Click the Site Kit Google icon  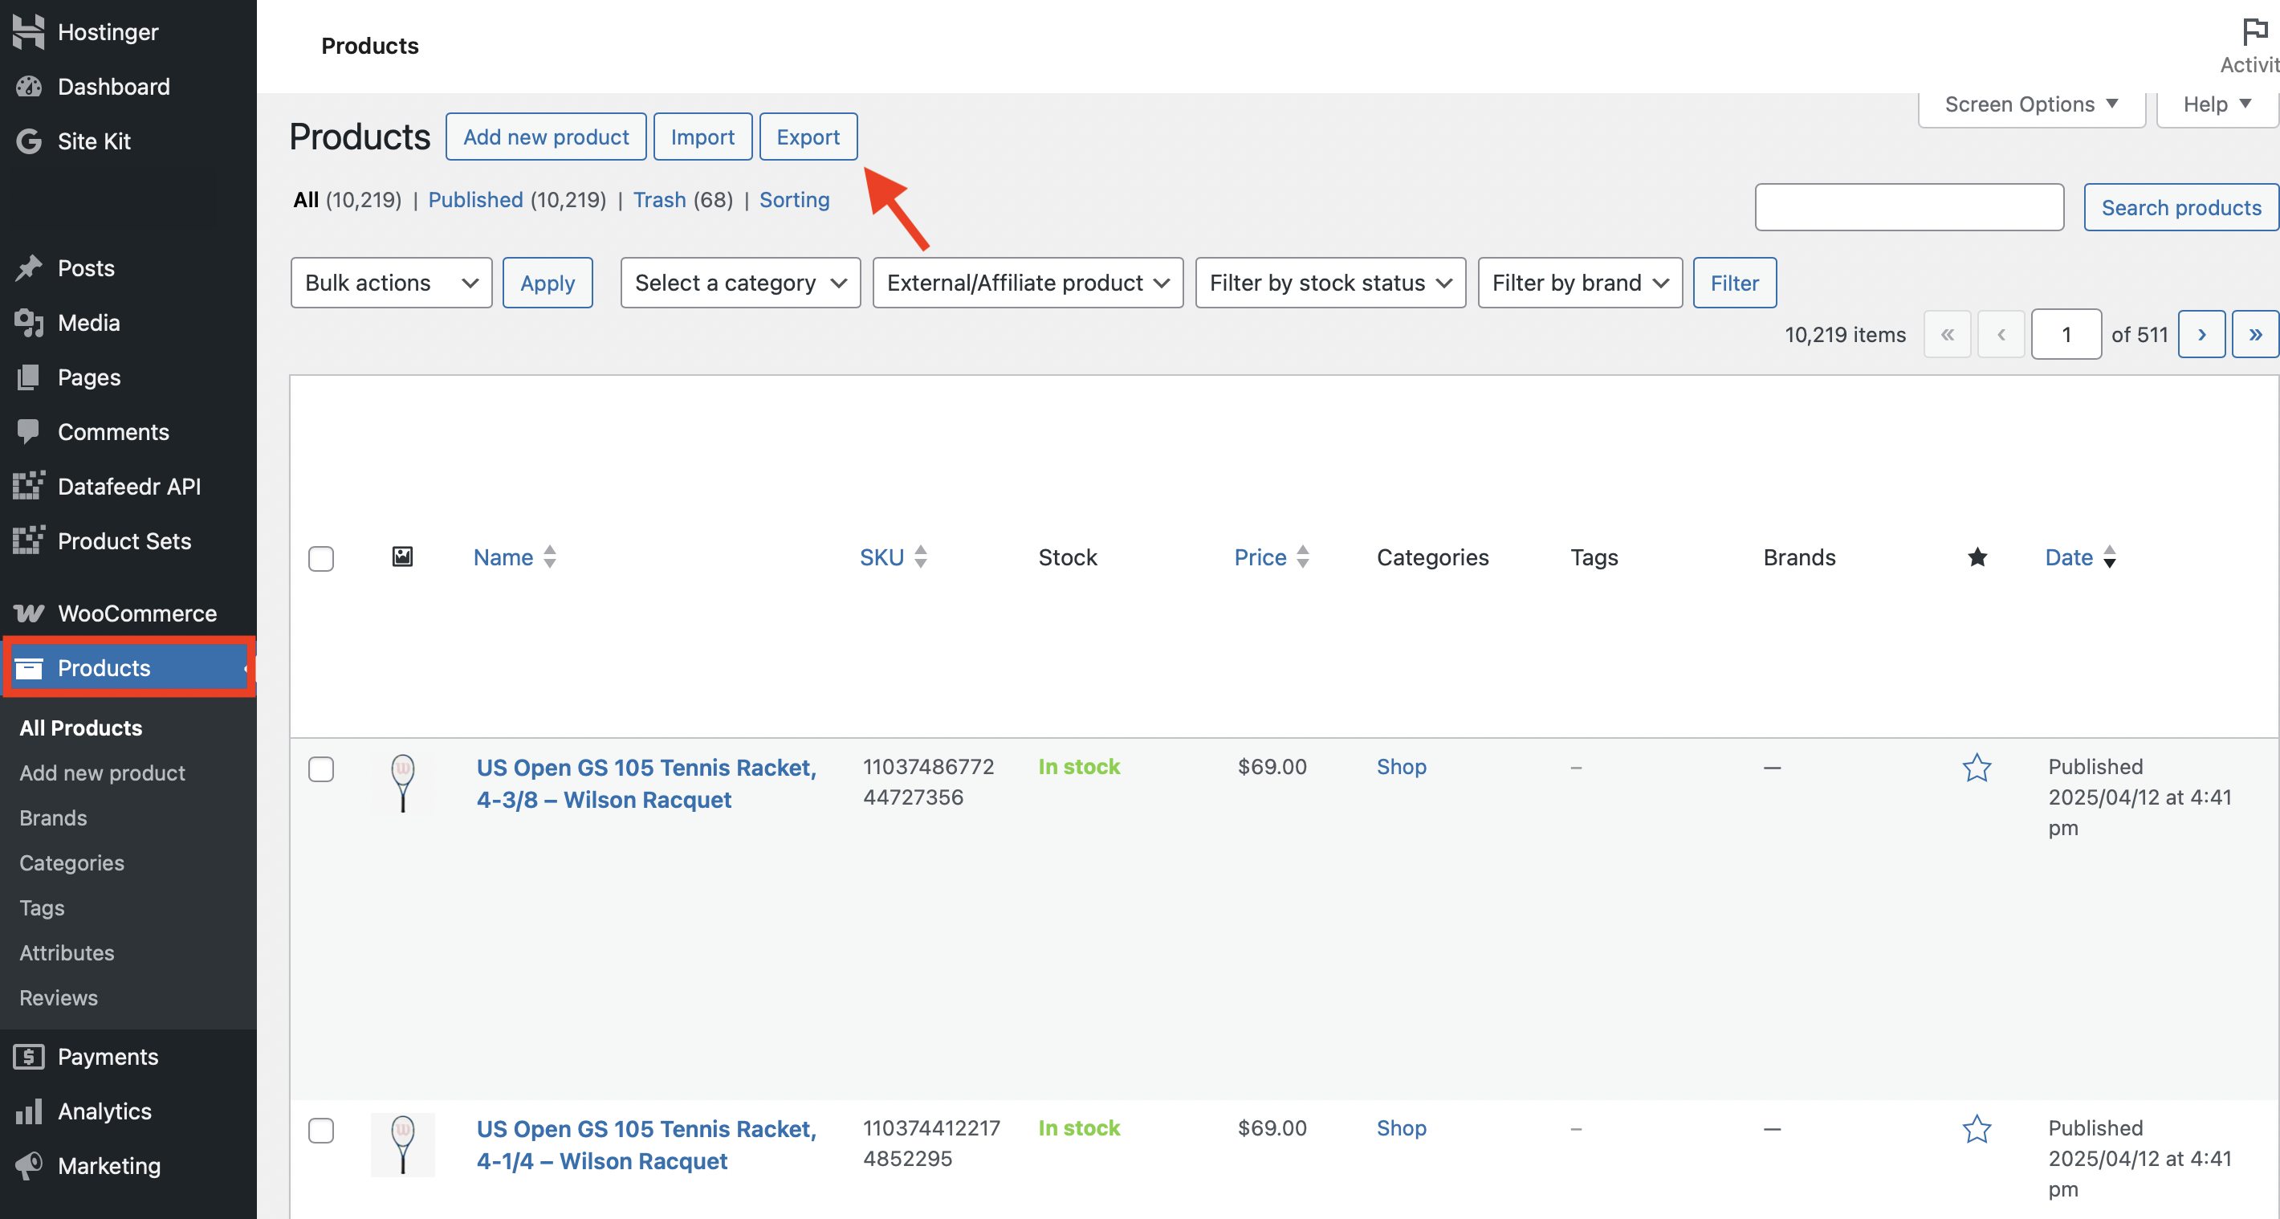(28, 141)
